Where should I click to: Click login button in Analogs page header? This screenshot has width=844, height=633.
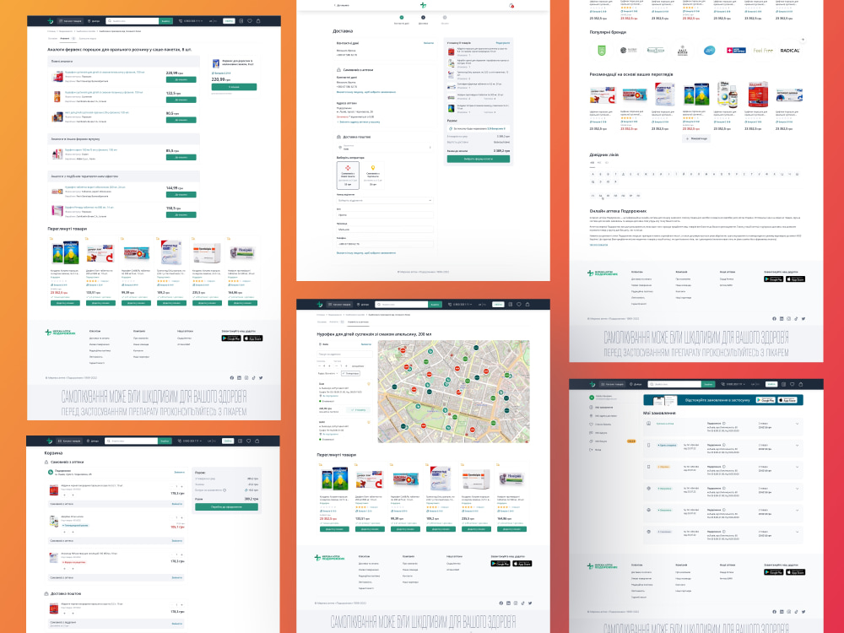coord(229,21)
